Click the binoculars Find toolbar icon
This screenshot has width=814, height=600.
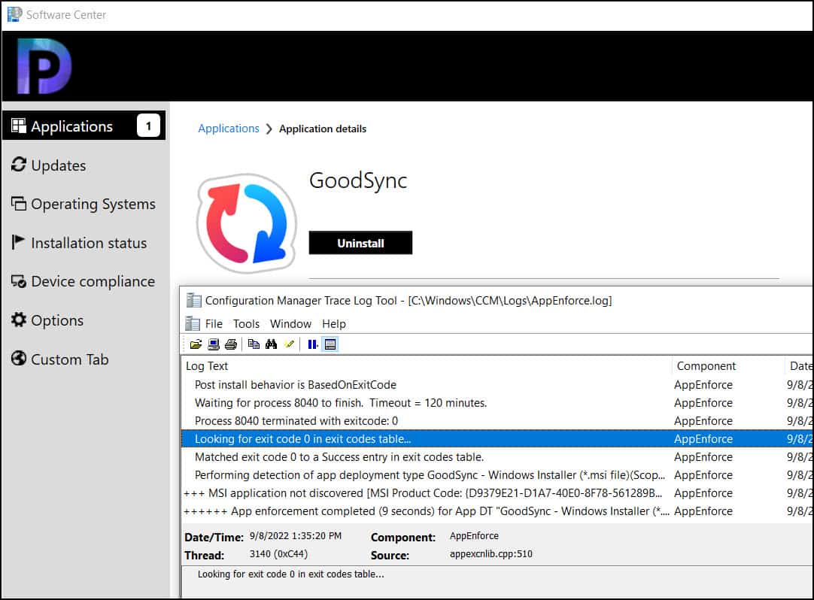pos(271,344)
